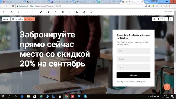The image size is (176, 99).
Task: Toggle bold in the text toolbar
Action: [4, 12]
